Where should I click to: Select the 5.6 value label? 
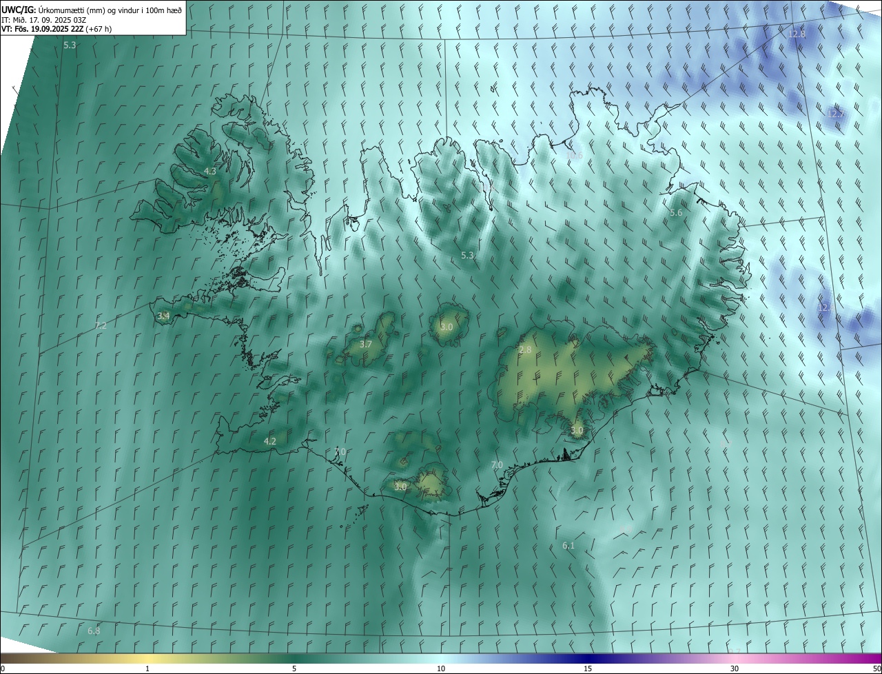(676, 212)
